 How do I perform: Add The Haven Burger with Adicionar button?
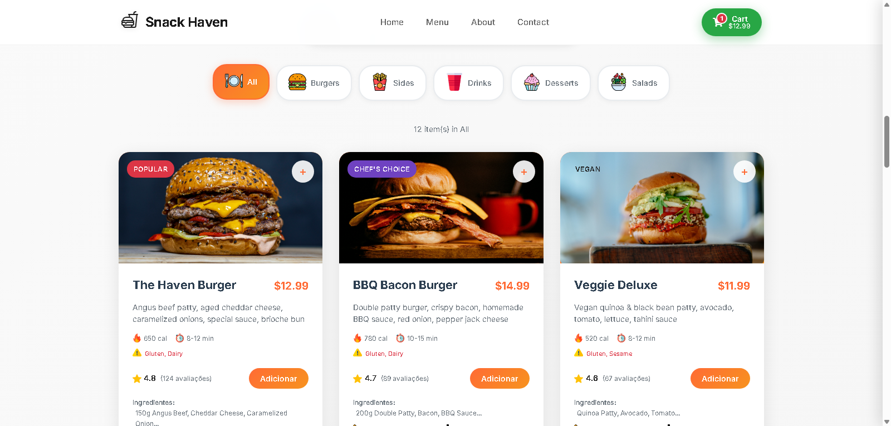(x=278, y=379)
